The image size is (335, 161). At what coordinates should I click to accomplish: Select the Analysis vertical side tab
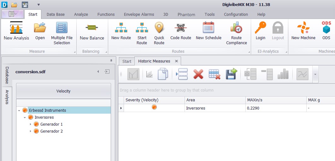click(x=7, y=97)
